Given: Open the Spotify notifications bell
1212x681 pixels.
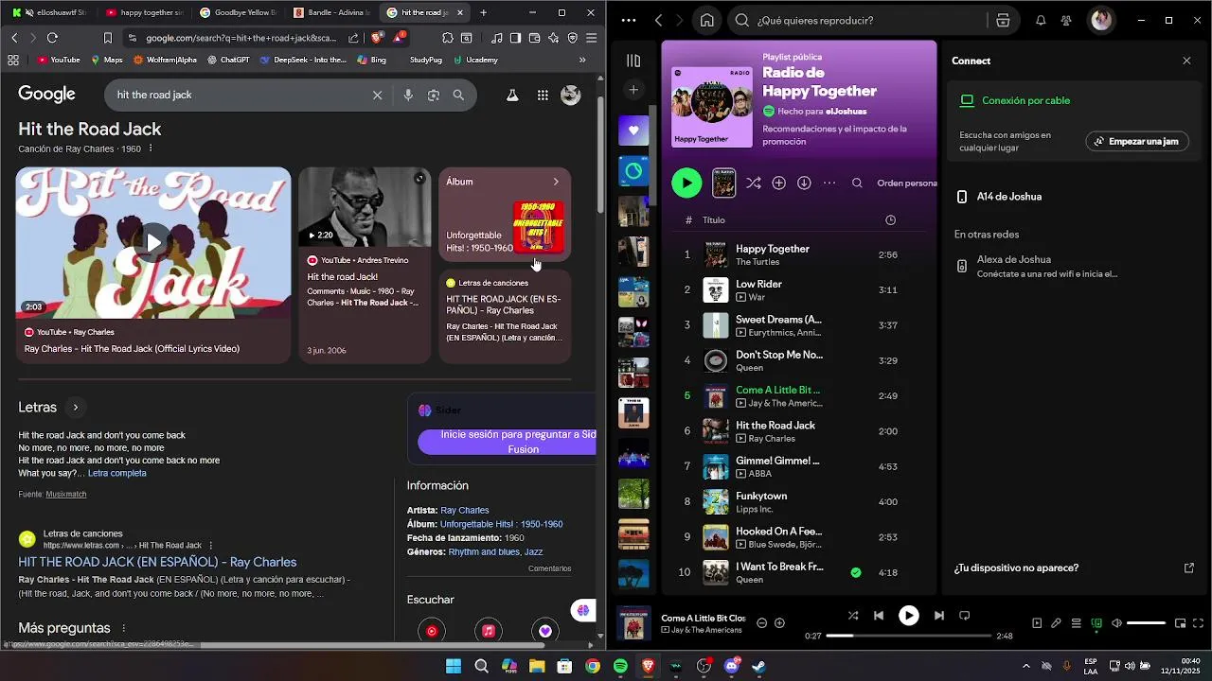Looking at the screenshot, I should click(1041, 20).
